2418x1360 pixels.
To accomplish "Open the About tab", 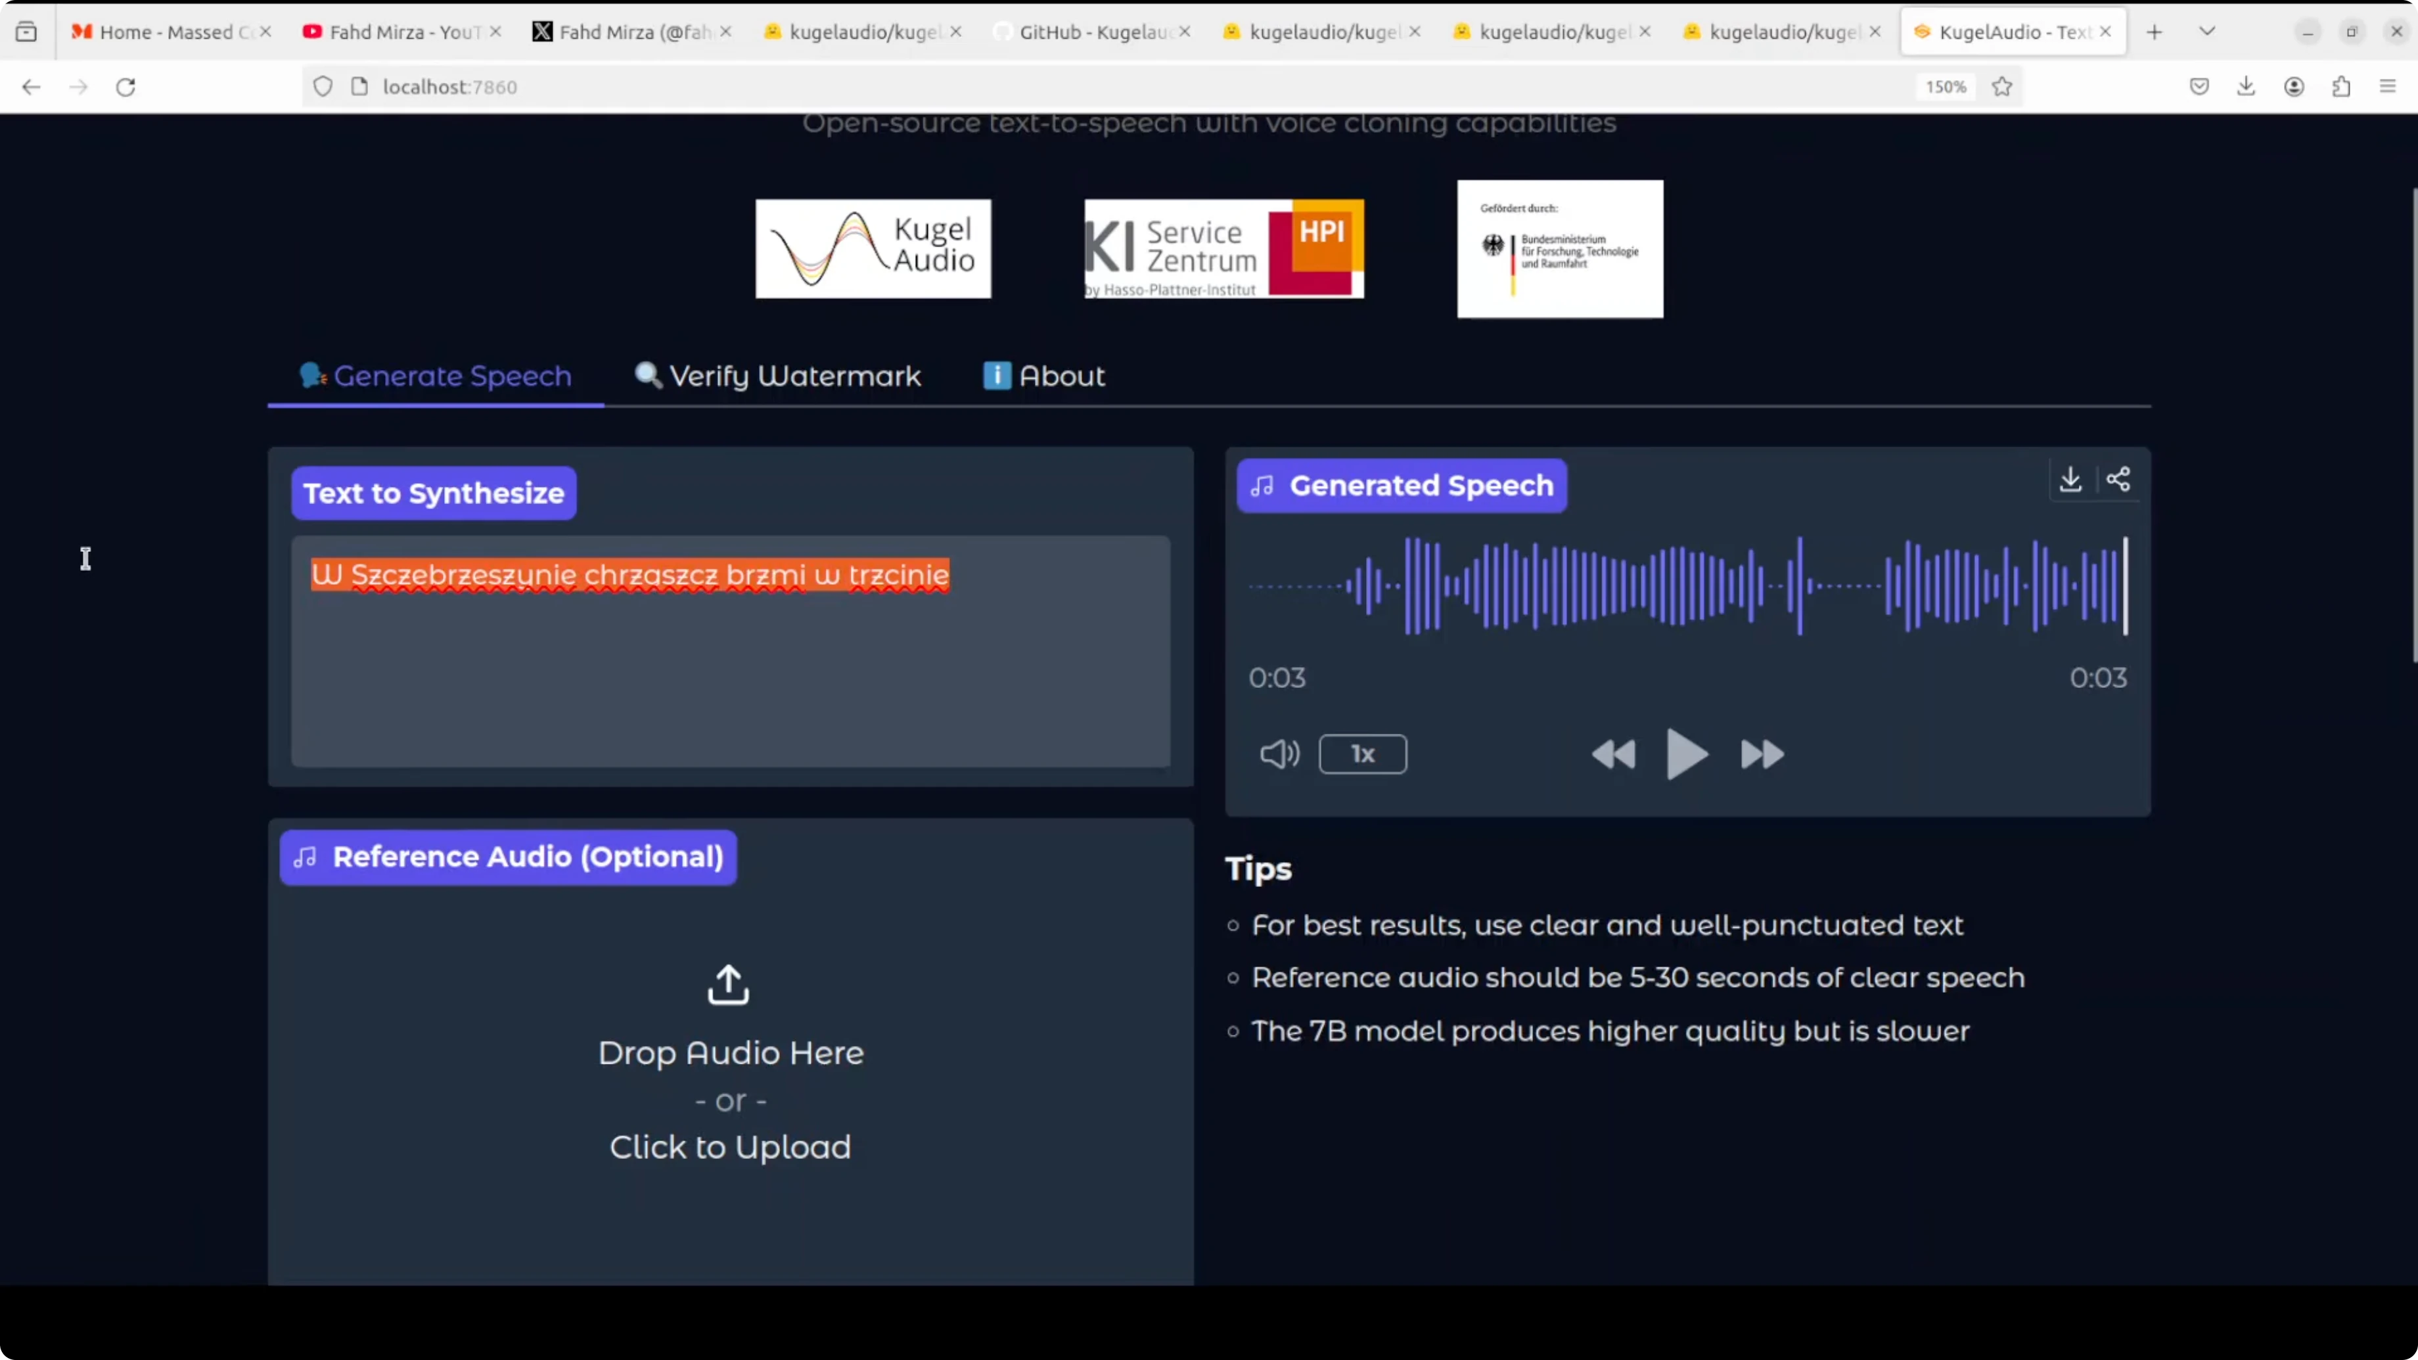I will pos(1044,375).
